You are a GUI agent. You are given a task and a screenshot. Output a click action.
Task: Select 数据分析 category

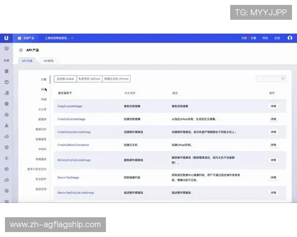point(41,129)
